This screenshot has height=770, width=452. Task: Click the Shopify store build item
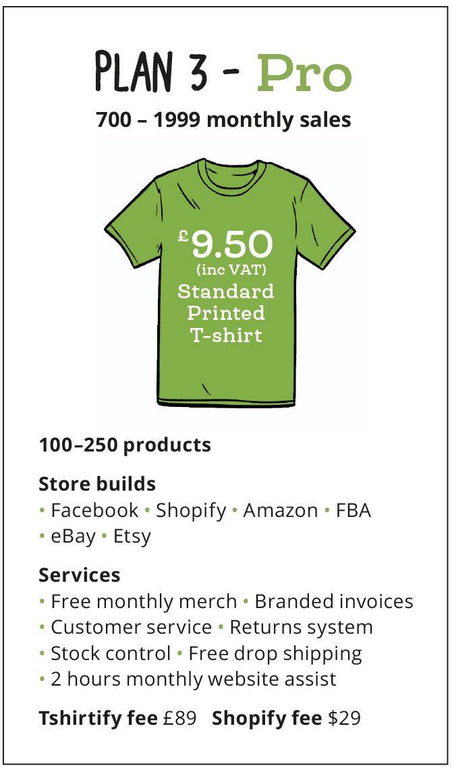pyautogui.click(x=192, y=512)
